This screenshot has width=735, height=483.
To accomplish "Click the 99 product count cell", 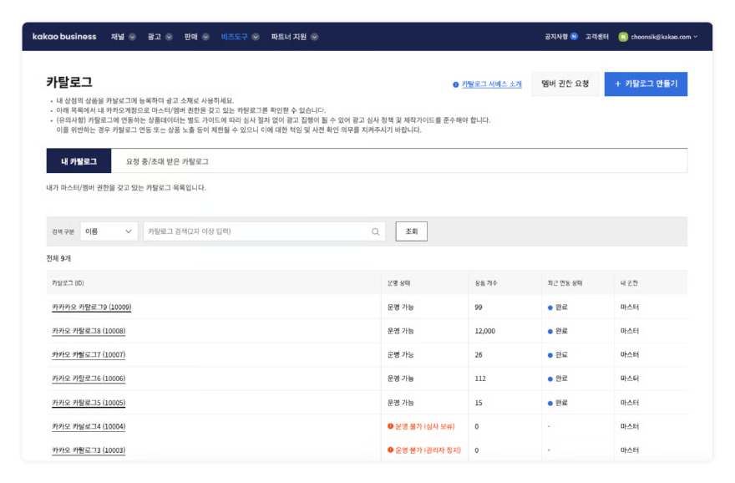I will pos(478,308).
